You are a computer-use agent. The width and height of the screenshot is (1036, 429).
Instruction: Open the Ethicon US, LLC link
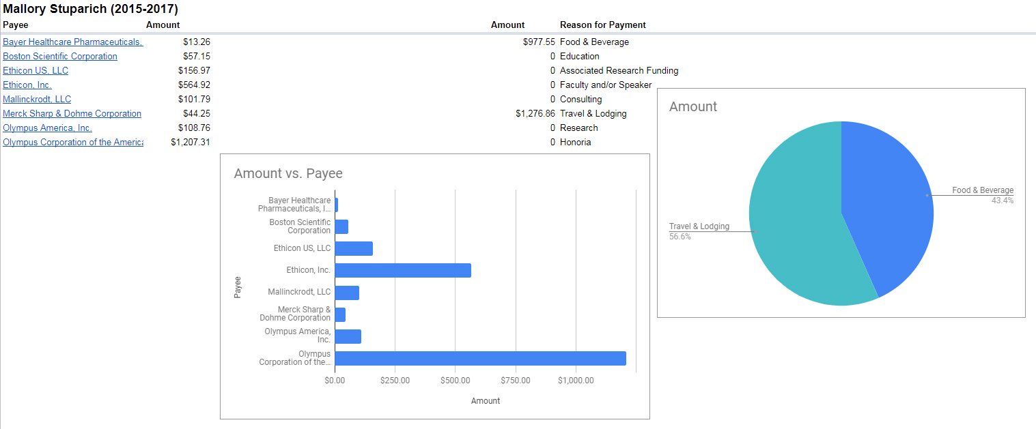[x=36, y=71]
